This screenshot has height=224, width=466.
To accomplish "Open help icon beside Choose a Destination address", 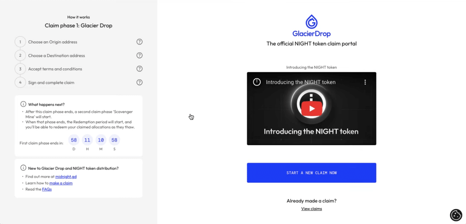I will [140, 55].
